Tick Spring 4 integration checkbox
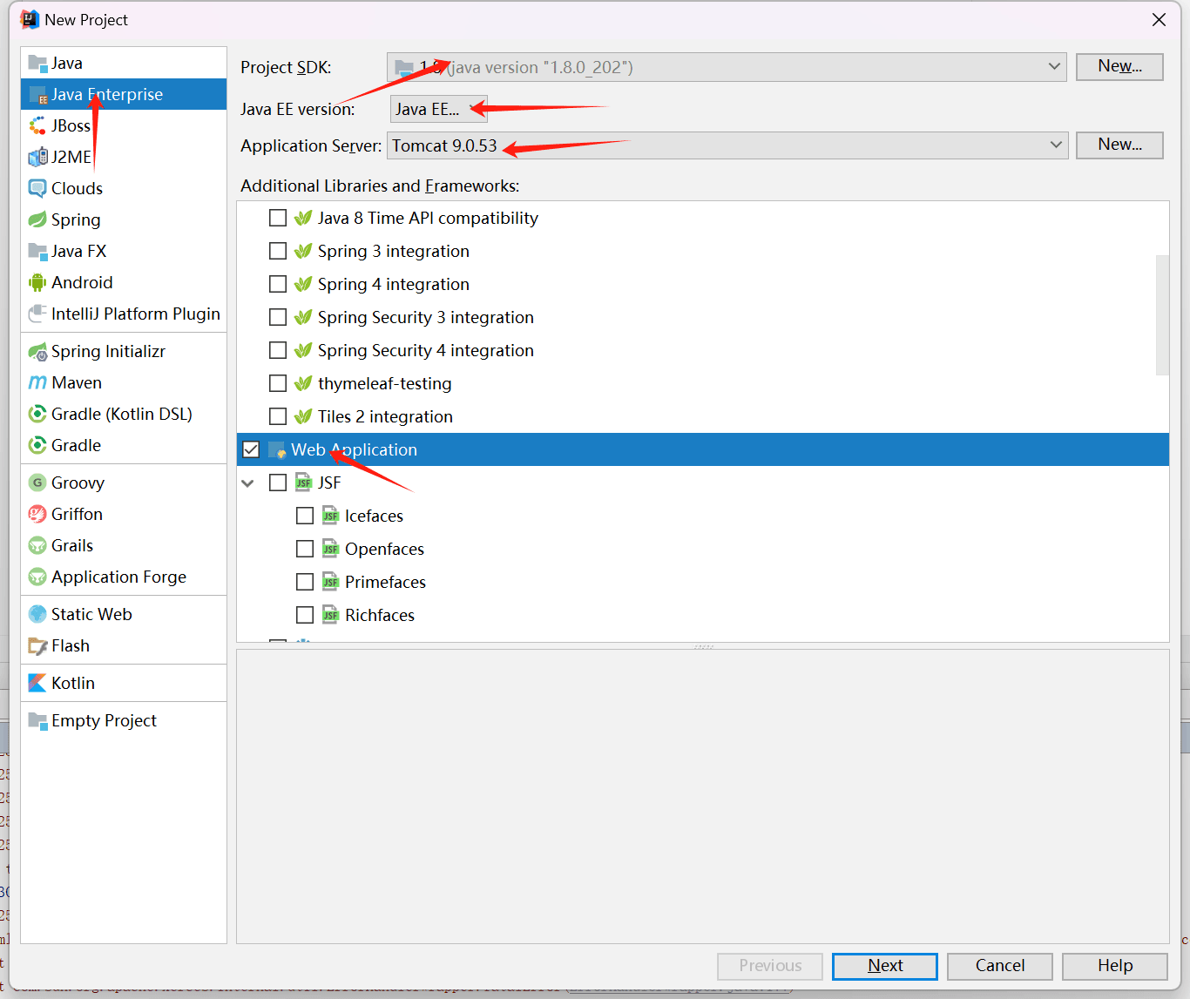 click(278, 284)
